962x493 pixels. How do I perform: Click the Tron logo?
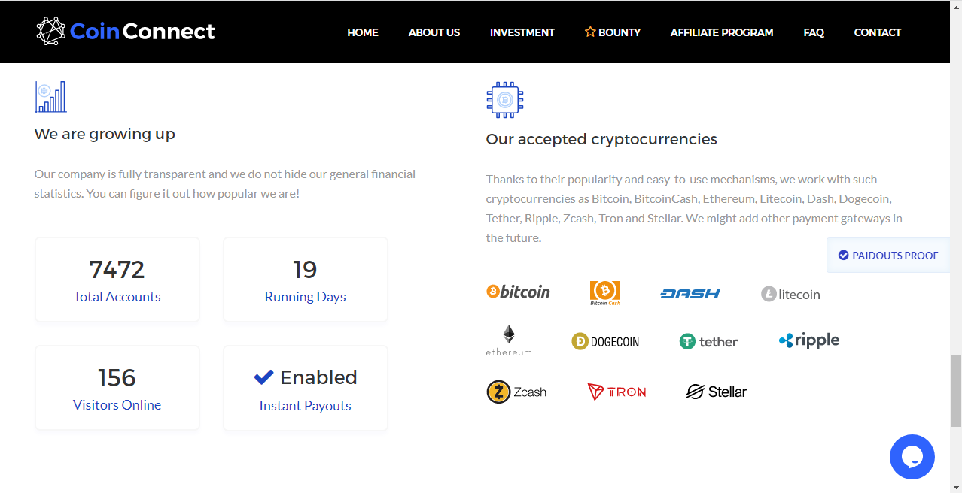616,392
